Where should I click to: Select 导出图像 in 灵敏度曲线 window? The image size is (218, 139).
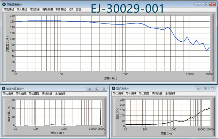pyautogui.click(x=34, y=10)
